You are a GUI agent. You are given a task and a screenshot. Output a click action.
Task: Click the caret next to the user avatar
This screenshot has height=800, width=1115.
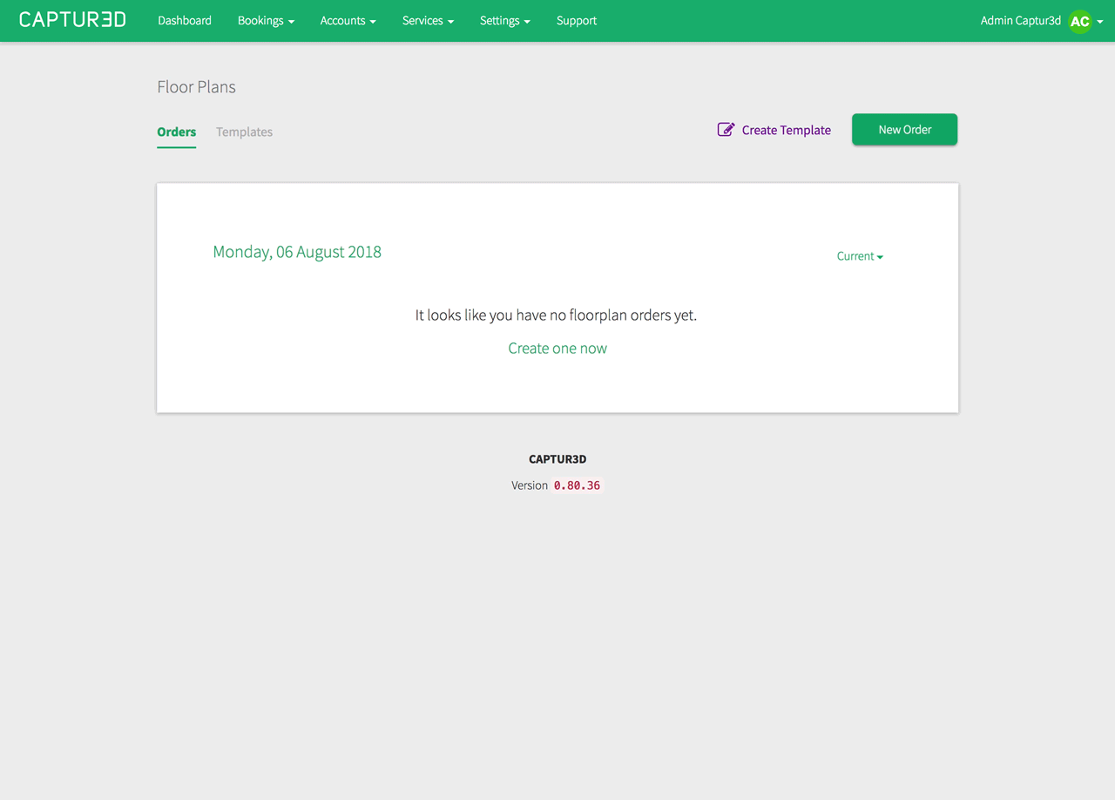coord(1100,22)
